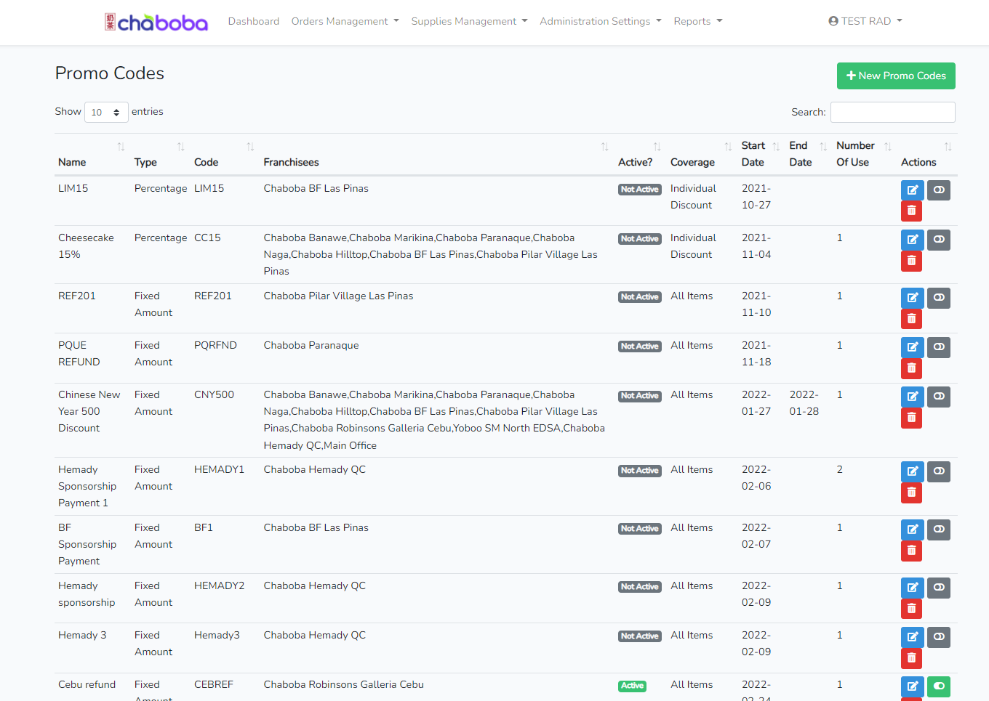Image resolution: width=989 pixels, height=701 pixels.
Task: Delete the BF Sponsorship Payment code
Action: (911, 551)
